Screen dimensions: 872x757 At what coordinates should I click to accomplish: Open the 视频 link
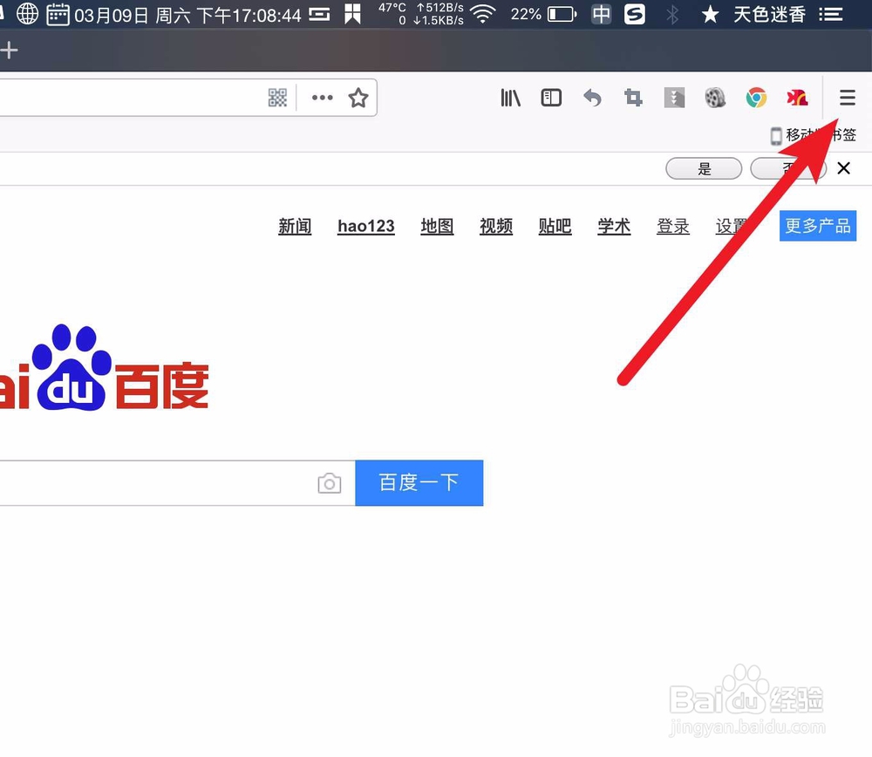pos(496,226)
